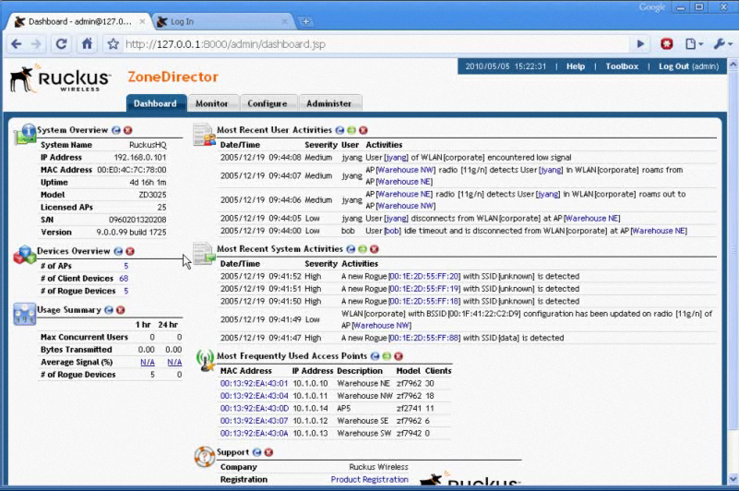Image resolution: width=739 pixels, height=491 pixels.
Task: Close Most Recent System Activities widget
Action: coord(375,249)
